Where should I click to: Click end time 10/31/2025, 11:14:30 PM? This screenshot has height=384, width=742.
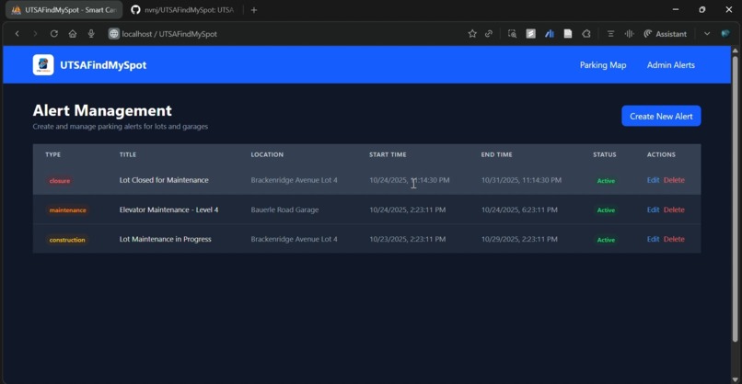pyautogui.click(x=521, y=180)
